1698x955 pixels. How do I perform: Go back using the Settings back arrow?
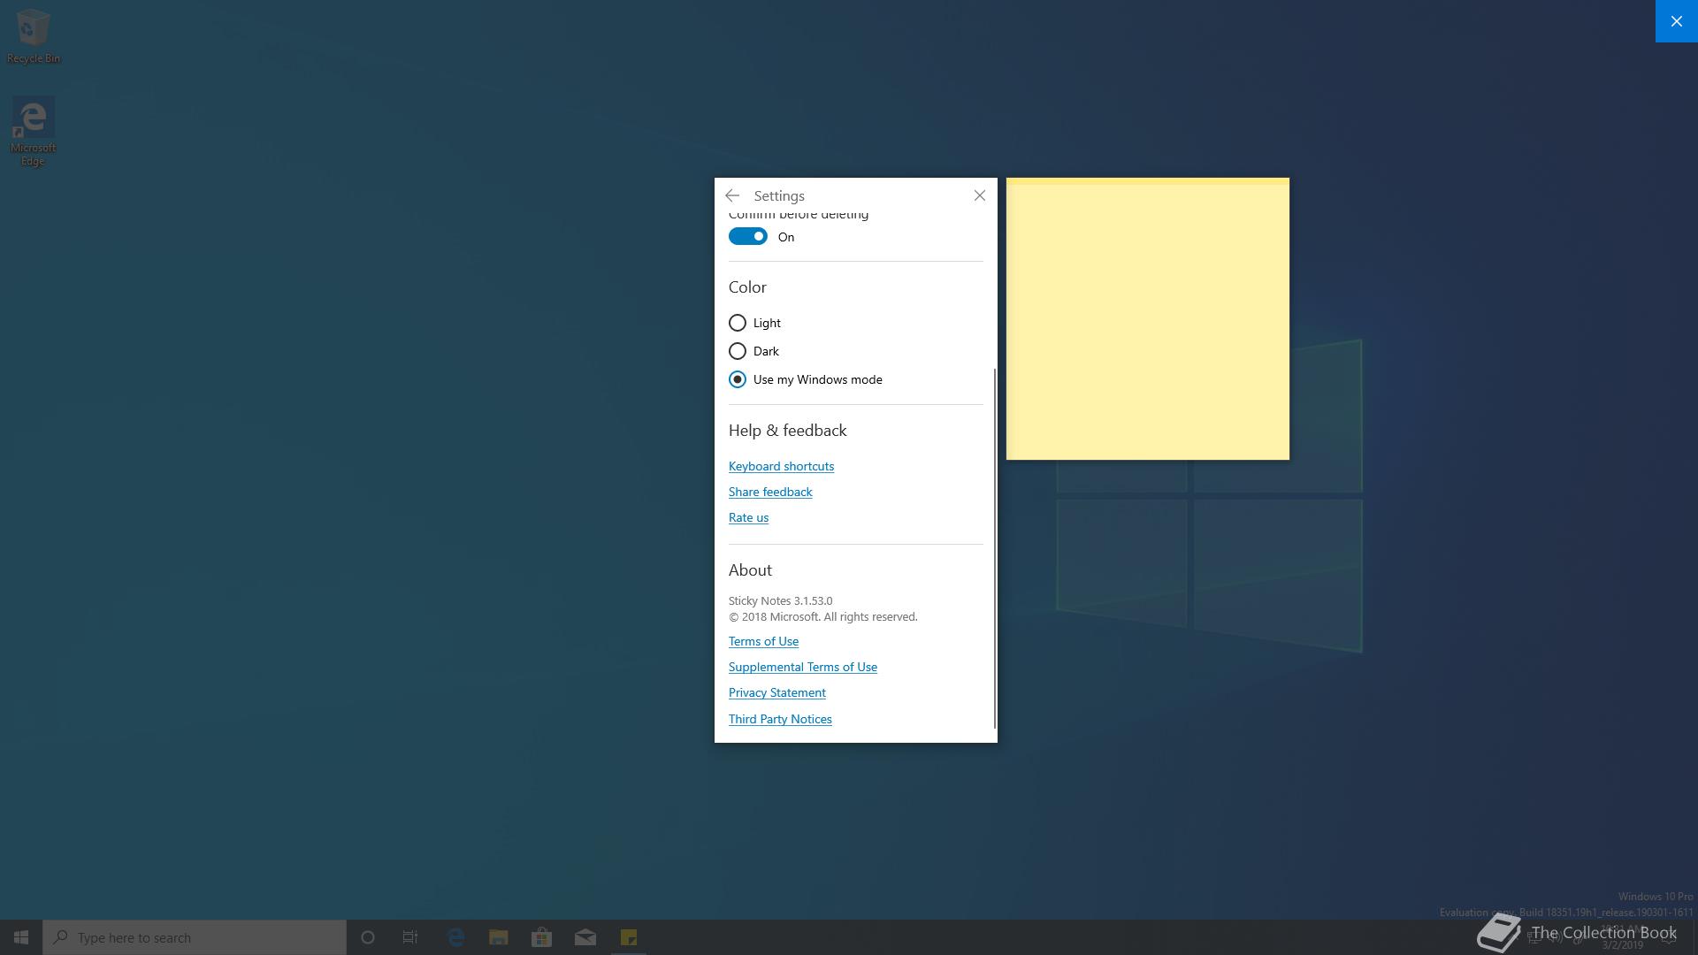coord(732,195)
